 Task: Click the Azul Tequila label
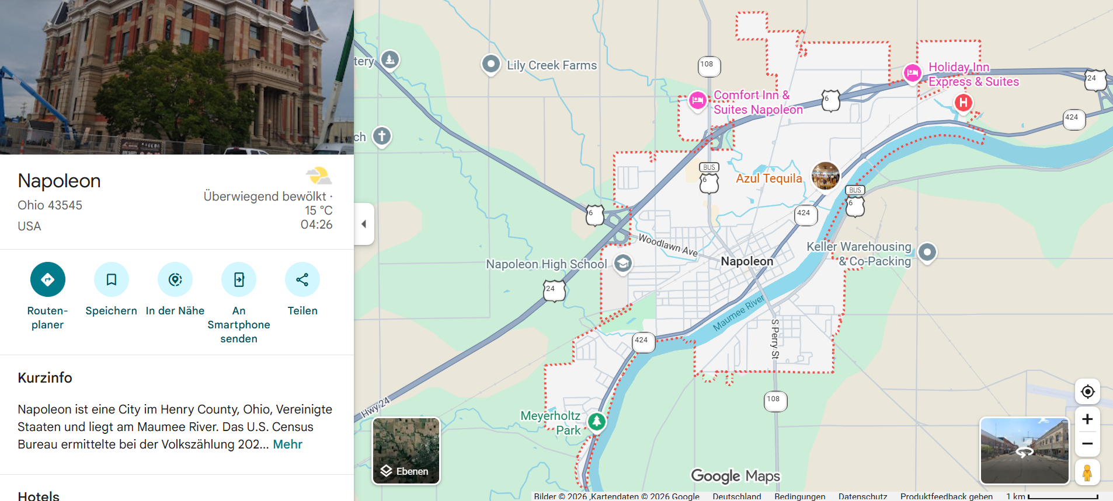769,178
